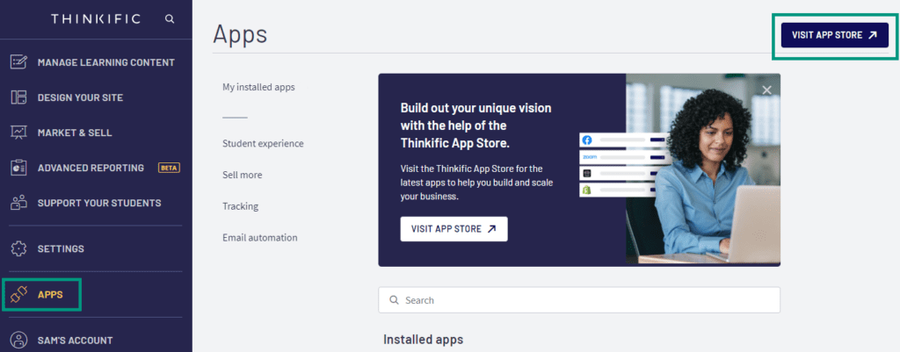Close the App Store promo banner
900x352 pixels.
coord(766,90)
